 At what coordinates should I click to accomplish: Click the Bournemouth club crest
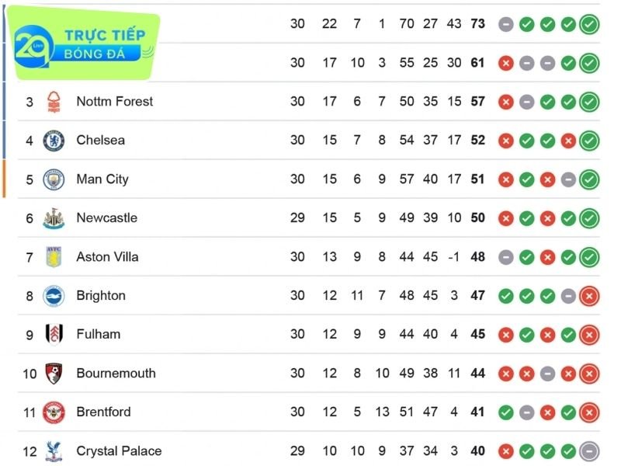[x=54, y=374]
